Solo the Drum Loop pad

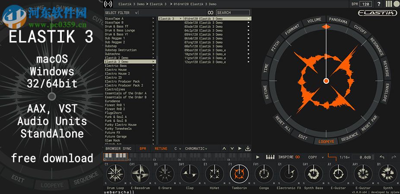[x=105, y=183]
